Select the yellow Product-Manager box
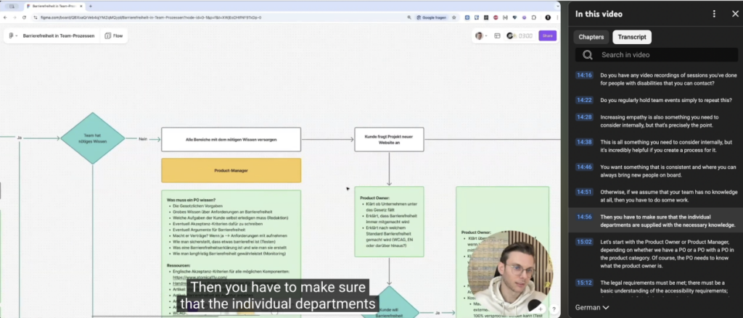Viewport: 743px width, 318px height. (x=231, y=170)
